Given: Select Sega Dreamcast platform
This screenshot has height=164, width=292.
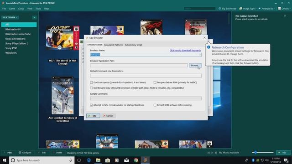Looking at the screenshot, I should click(15, 39).
